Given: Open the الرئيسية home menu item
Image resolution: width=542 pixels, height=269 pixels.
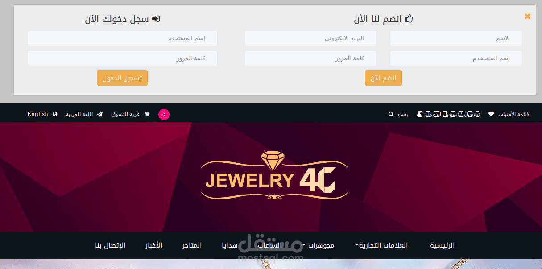Looking at the screenshot, I should (442, 245).
